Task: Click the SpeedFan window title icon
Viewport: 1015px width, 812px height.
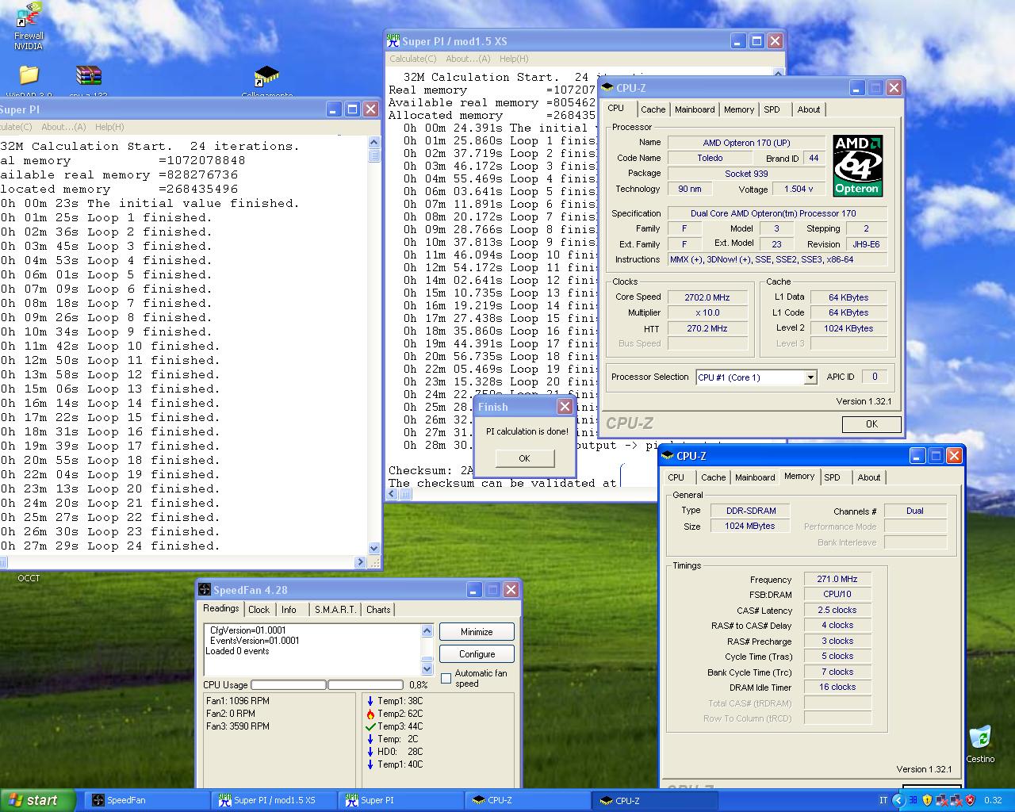Action: [x=205, y=590]
